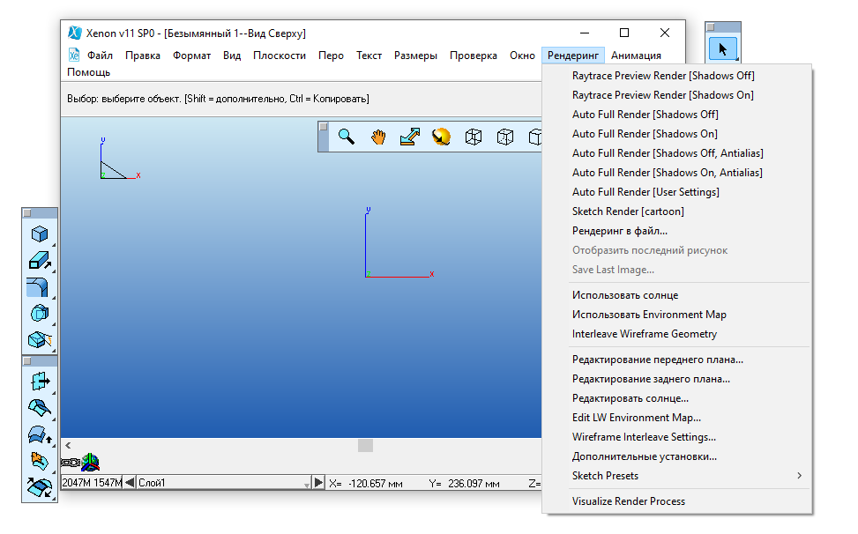
Task: Select the orange surface modify tool
Action: (40, 461)
